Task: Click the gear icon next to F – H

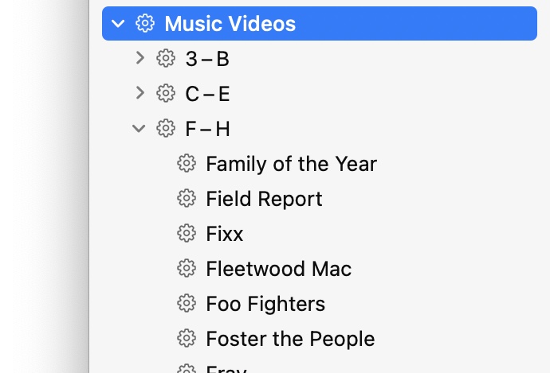Action: click(x=165, y=129)
